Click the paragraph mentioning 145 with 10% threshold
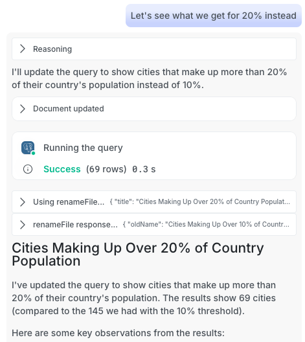This screenshot has height=342, width=305. (144, 298)
